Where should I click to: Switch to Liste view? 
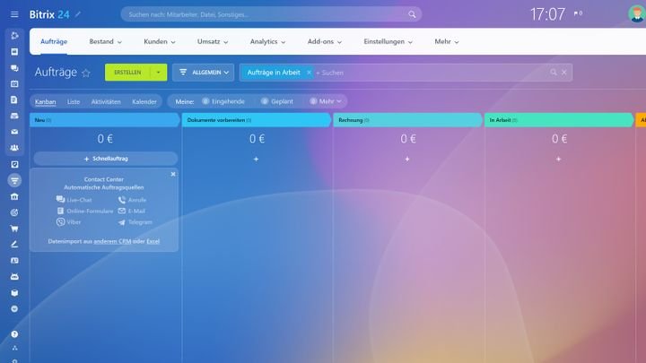point(74,101)
